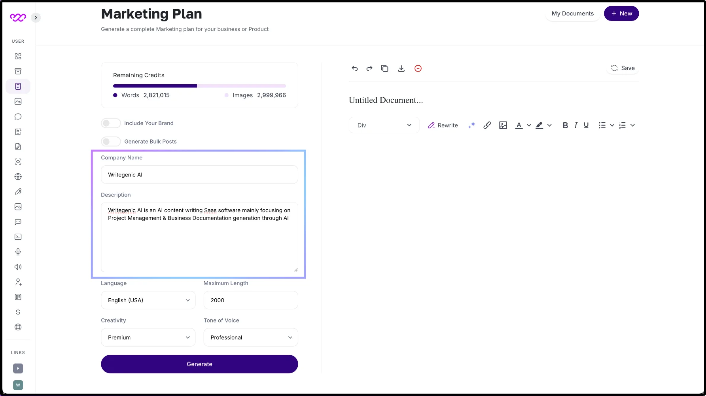Open the dollar sign icon in sidebar
The image size is (706, 396).
(x=18, y=312)
